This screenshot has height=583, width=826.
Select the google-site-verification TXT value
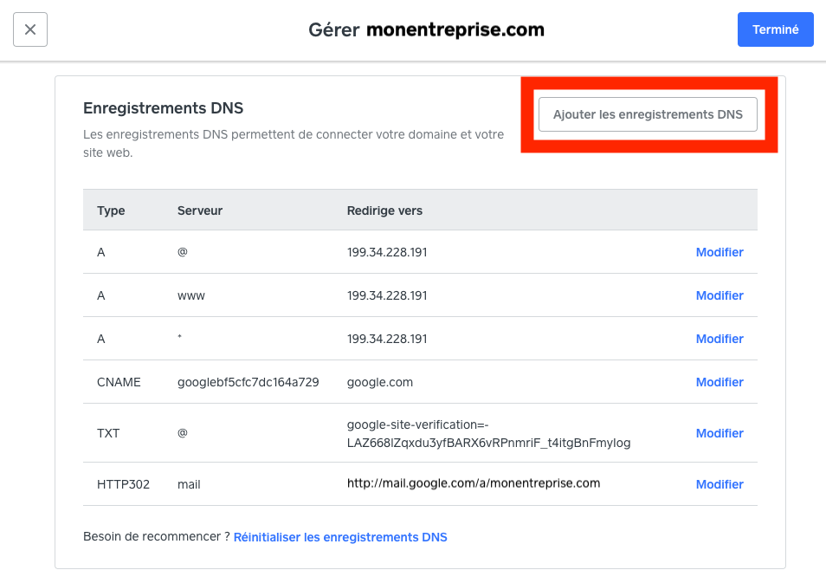point(488,433)
